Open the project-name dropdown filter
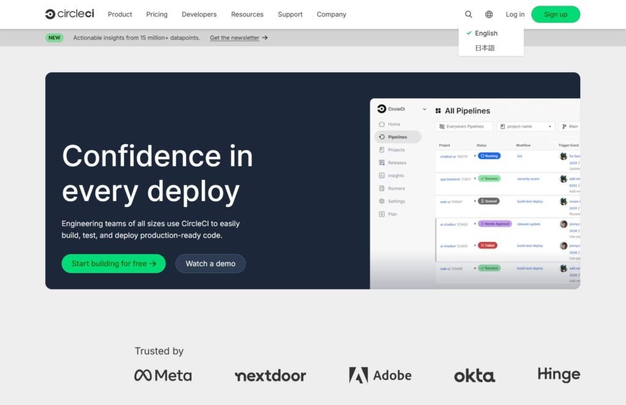The image size is (626, 405). coord(526,126)
